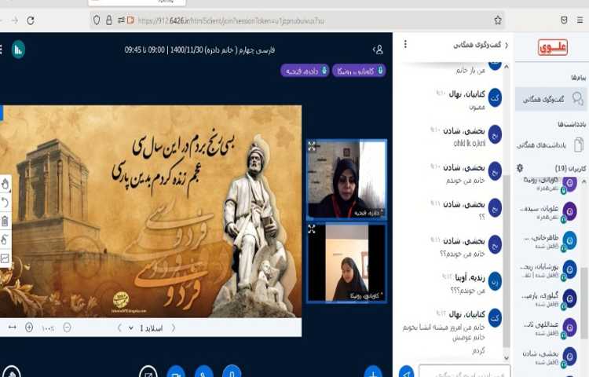Toggle webcam sharing button
Screen dimensions: 589x377
pyautogui.click(x=176, y=372)
